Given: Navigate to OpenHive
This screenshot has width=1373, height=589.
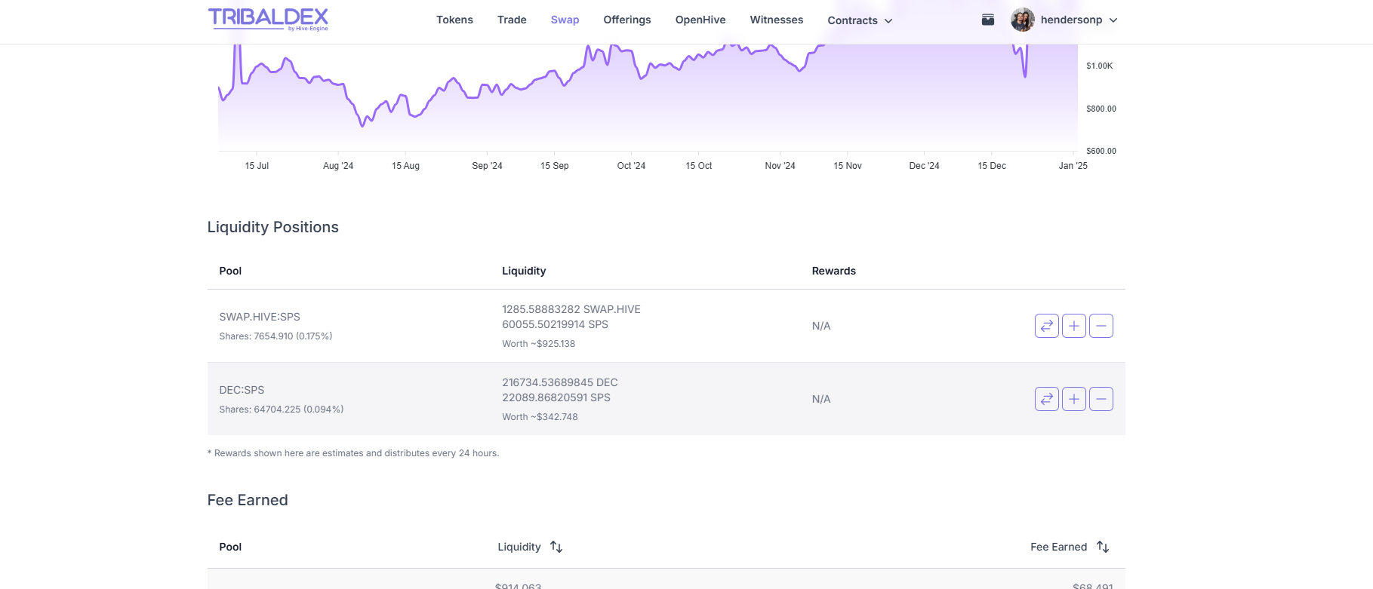Looking at the screenshot, I should [x=700, y=20].
